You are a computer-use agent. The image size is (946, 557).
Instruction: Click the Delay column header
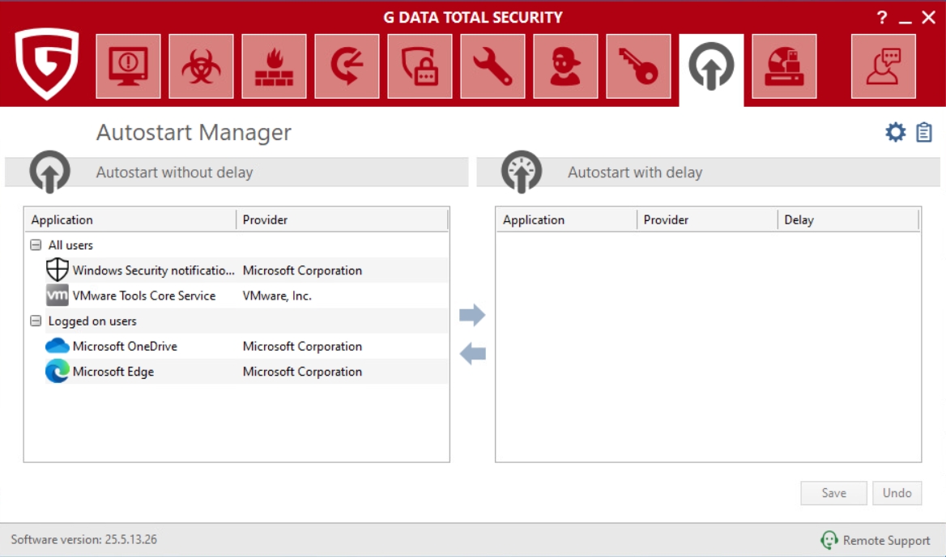tap(848, 220)
